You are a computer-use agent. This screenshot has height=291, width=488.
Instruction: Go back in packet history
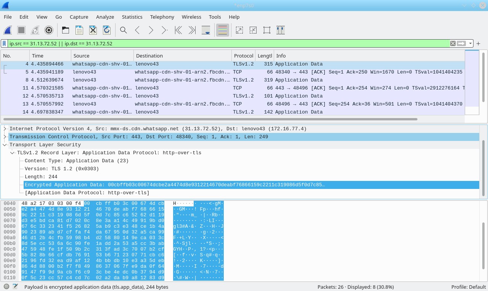click(x=137, y=30)
